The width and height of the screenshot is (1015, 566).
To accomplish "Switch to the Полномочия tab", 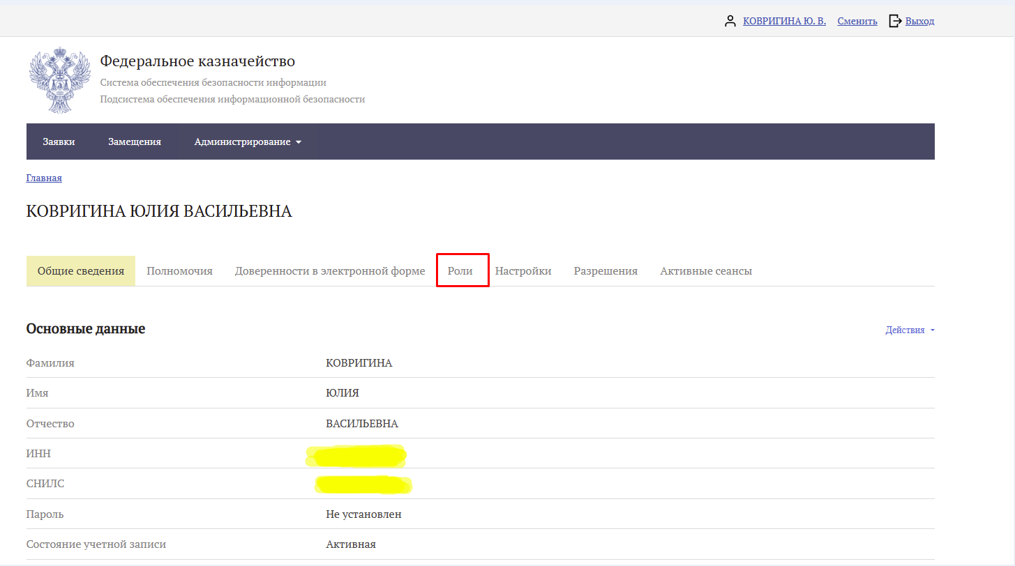I will [x=179, y=271].
